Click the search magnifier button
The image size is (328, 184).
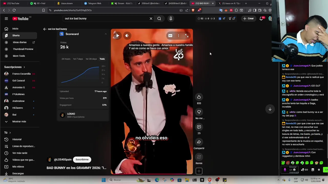[x=159, y=18]
